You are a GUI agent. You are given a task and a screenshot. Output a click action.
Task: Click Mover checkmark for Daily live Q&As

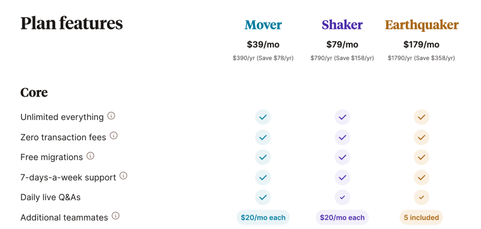(263, 197)
